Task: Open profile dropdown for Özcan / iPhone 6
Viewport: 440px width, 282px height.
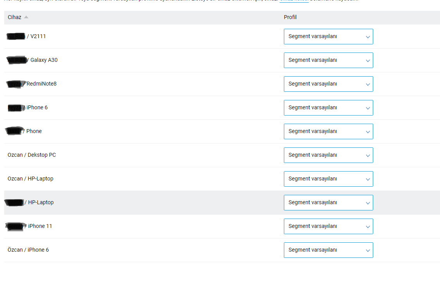Action: click(x=328, y=250)
